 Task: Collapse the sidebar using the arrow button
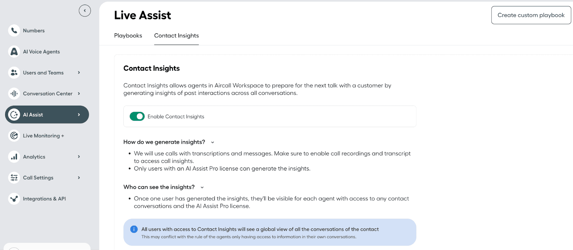[85, 10]
